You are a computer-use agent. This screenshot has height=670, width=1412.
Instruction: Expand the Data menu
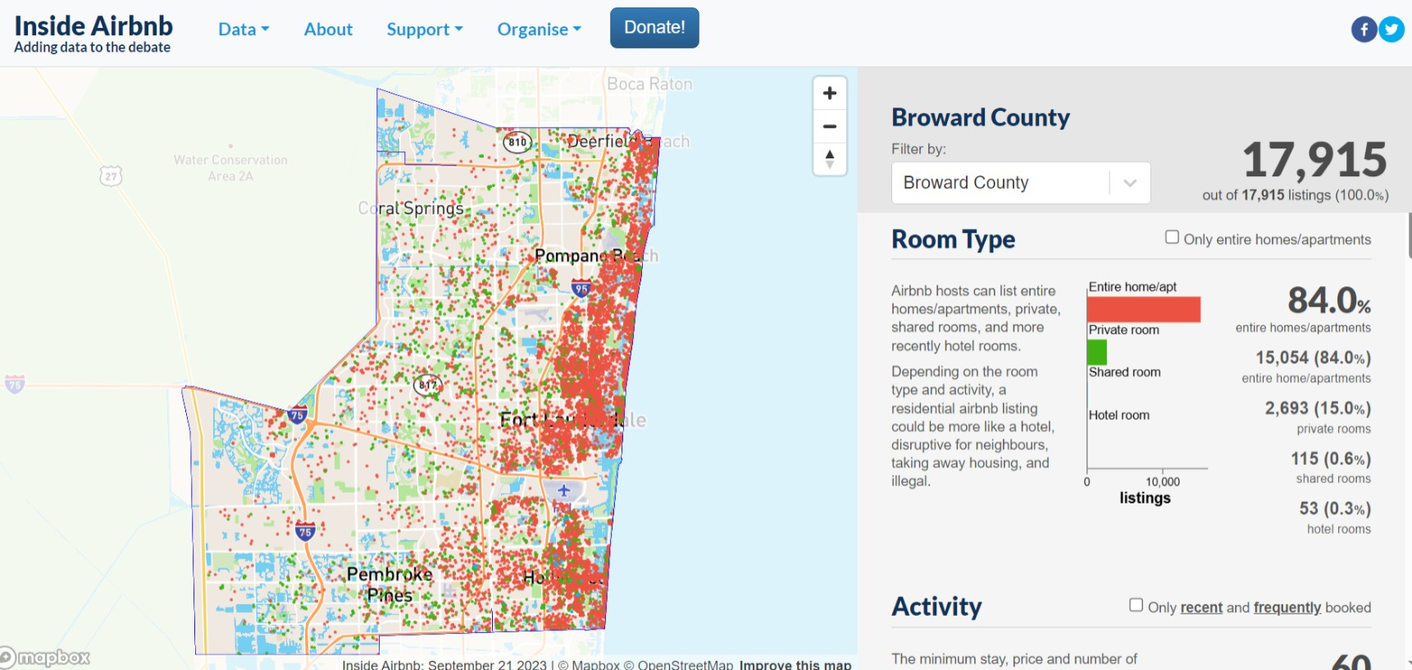coord(244,30)
